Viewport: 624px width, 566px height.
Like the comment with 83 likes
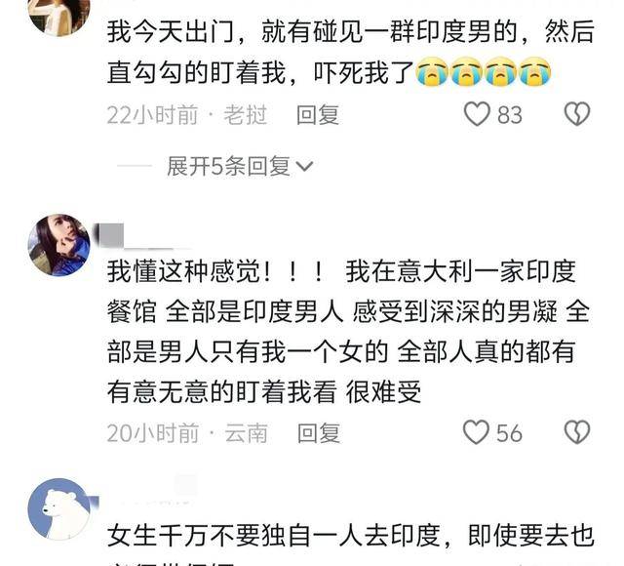pyautogui.click(x=477, y=114)
